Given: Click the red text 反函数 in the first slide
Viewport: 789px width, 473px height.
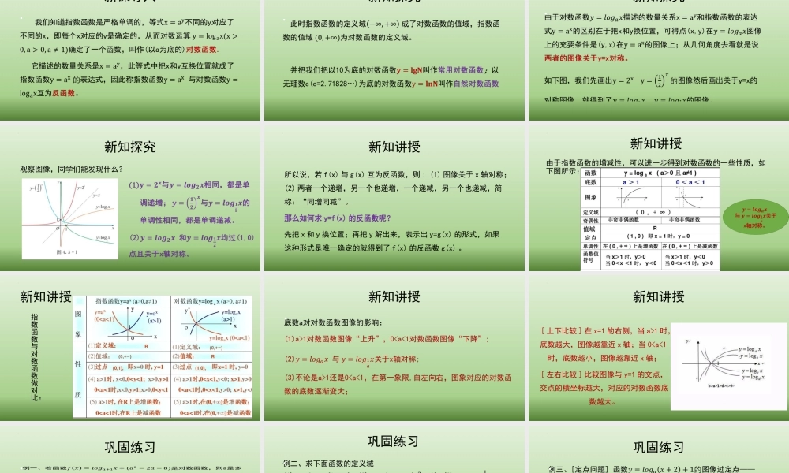Looking at the screenshot, I should (x=62, y=92).
